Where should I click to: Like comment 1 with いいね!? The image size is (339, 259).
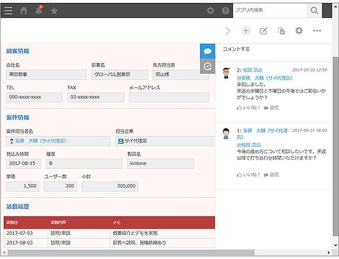tap(248, 174)
